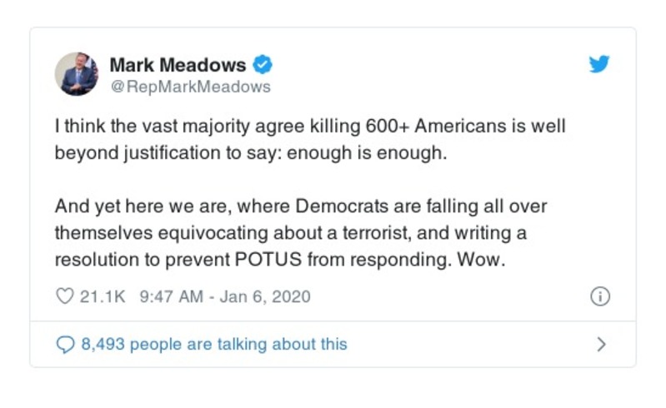Click the Mark Meadows display name
This screenshot has width=666, height=408.
pyautogui.click(x=178, y=64)
